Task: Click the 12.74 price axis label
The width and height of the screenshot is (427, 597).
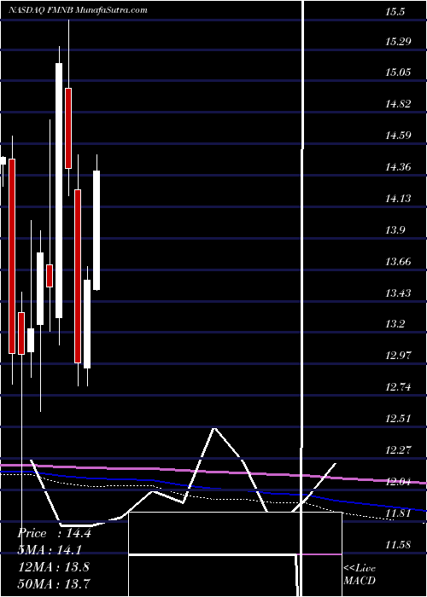Action: tap(398, 387)
